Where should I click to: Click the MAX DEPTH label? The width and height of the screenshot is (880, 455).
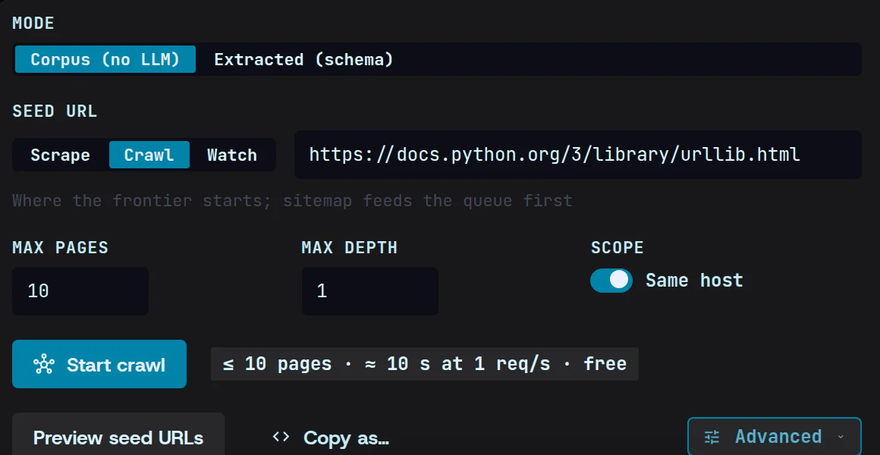[350, 247]
